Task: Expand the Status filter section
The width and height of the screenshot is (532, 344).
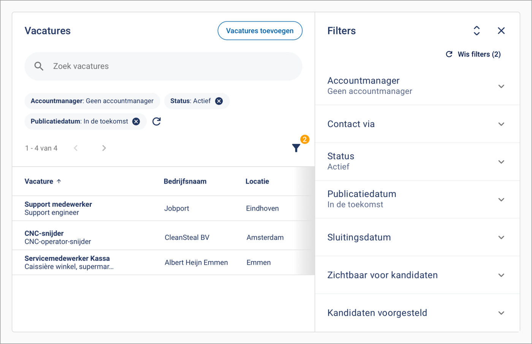Action: [501, 162]
